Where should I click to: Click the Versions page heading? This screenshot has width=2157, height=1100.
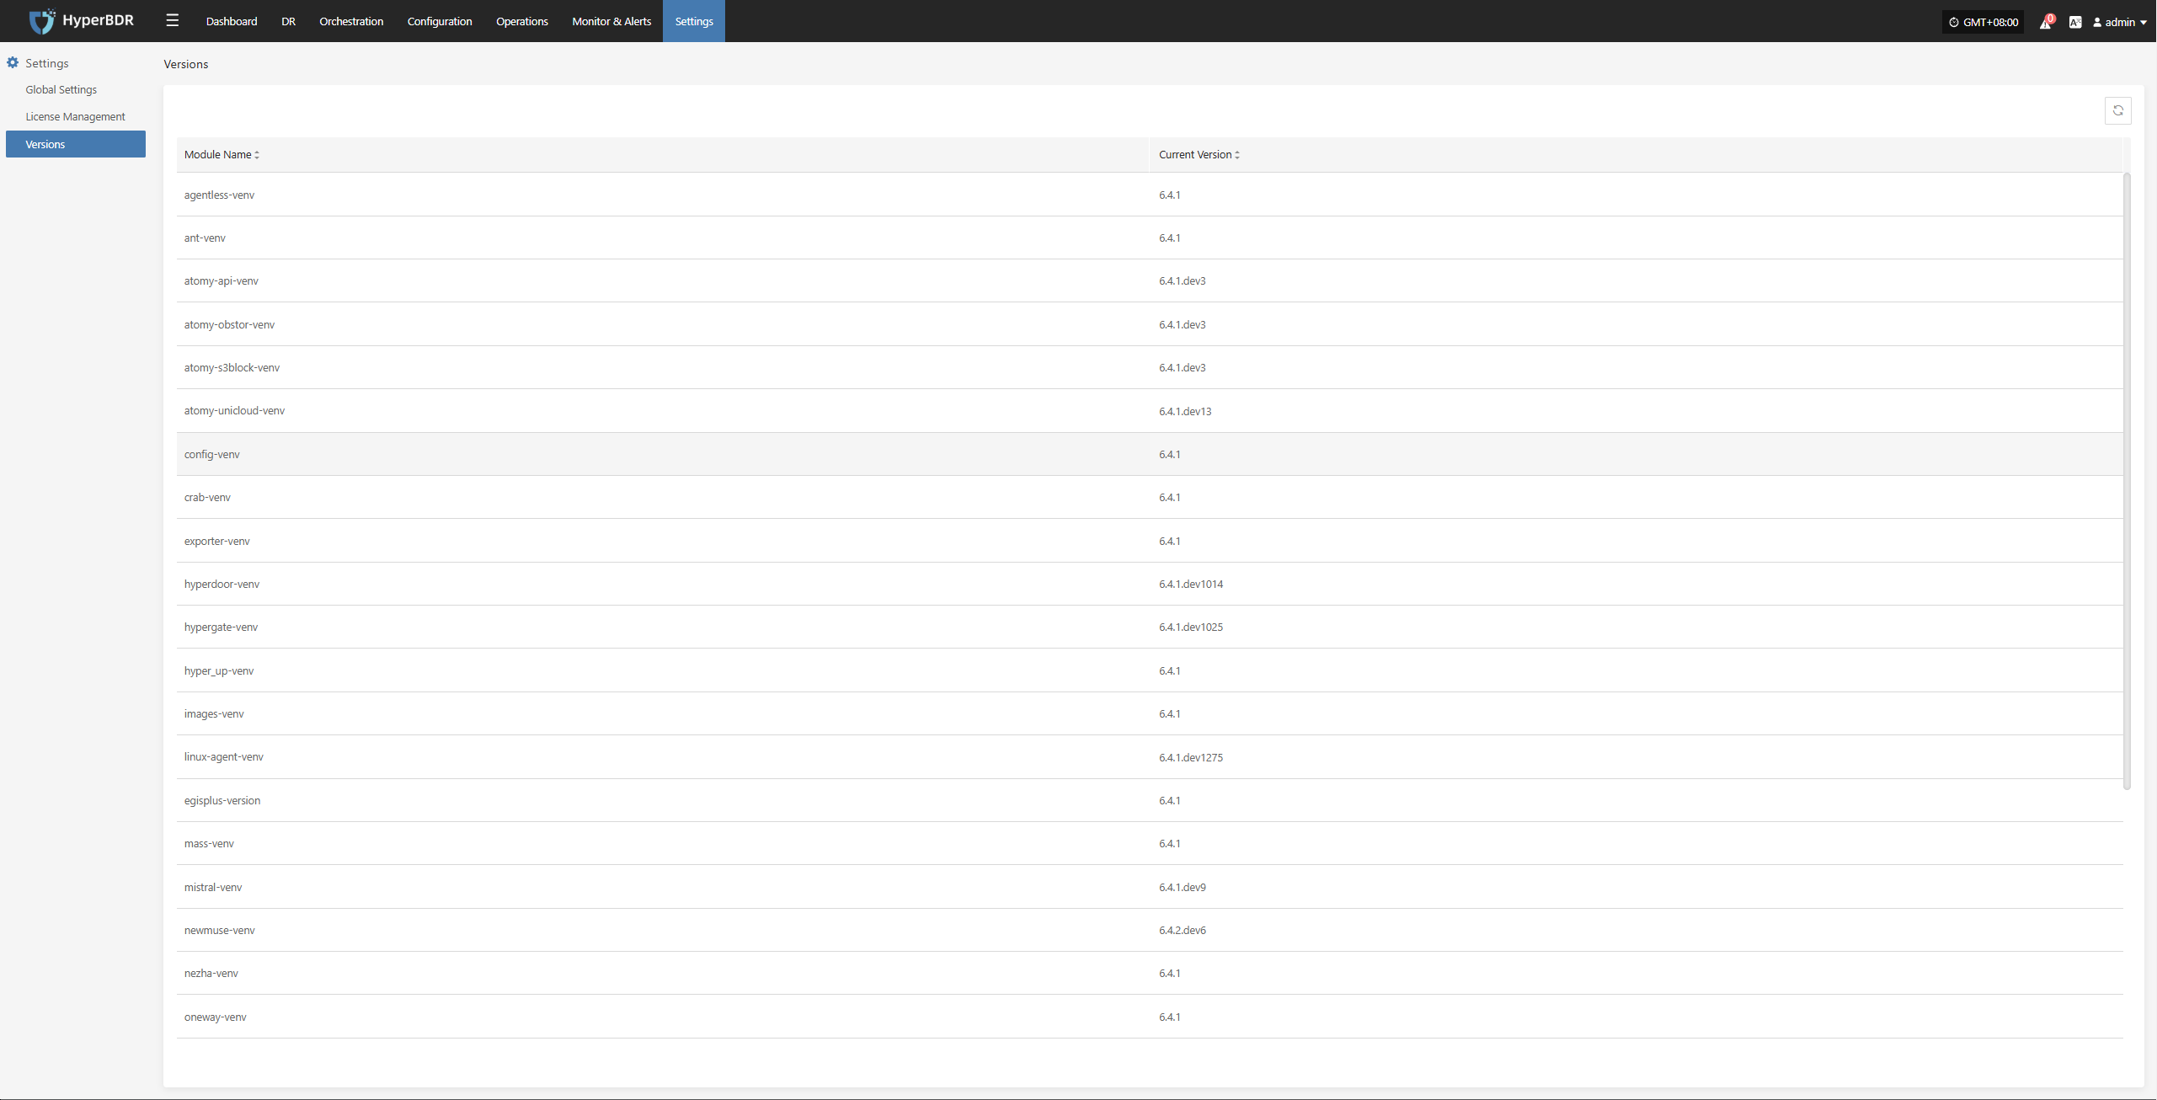click(x=186, y=64)
